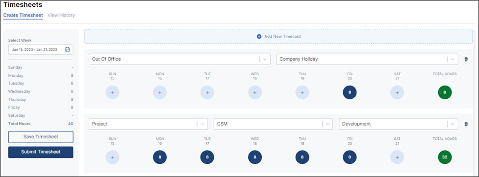Click the CSM selected value text
Image resolution: width=479 pixels, height=177 pixels.
[222, 124]
